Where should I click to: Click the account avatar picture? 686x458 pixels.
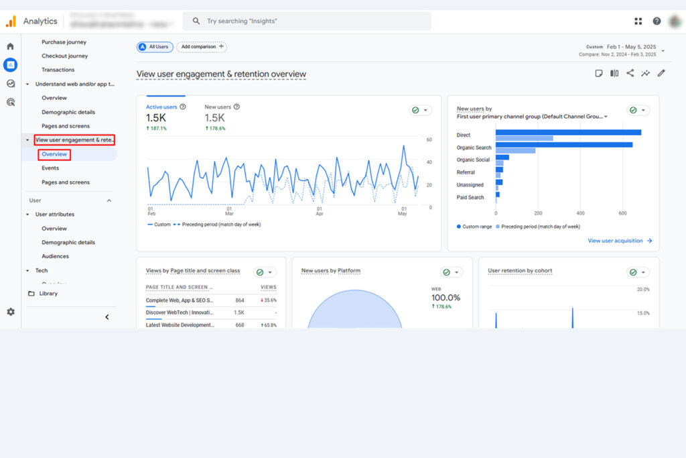(676, 21)
